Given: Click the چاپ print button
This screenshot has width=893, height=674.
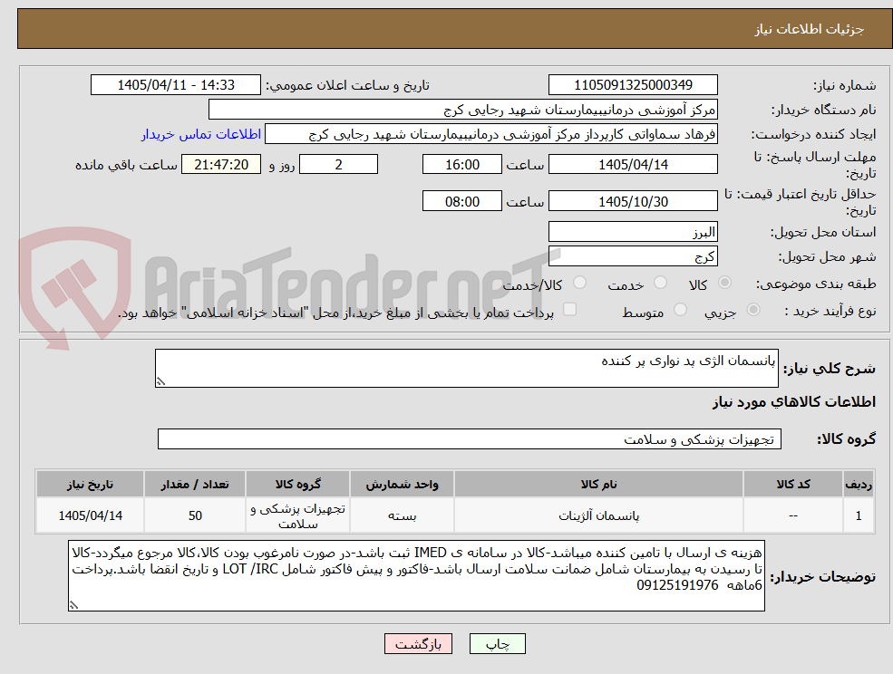Looking at the screenshot, I should pos(497,644).
